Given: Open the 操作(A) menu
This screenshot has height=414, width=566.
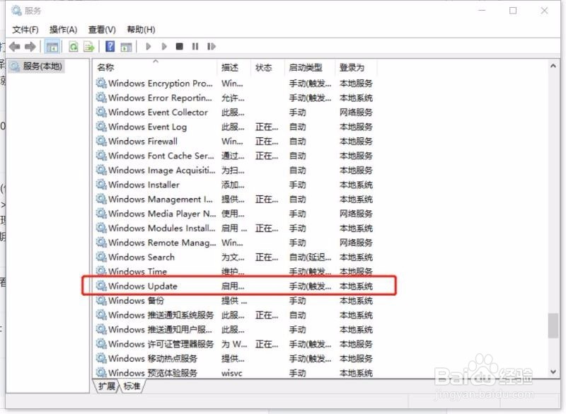Looking at the screenshot, I should pyautogui.click(x=63, y=30).
